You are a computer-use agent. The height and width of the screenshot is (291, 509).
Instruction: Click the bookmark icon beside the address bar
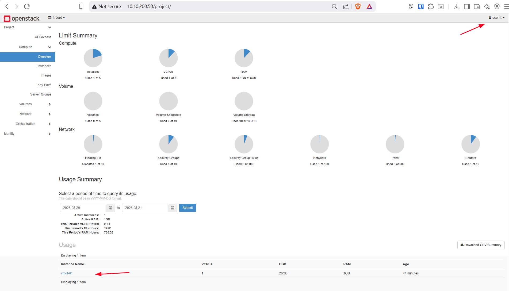[x=81, y=6]
